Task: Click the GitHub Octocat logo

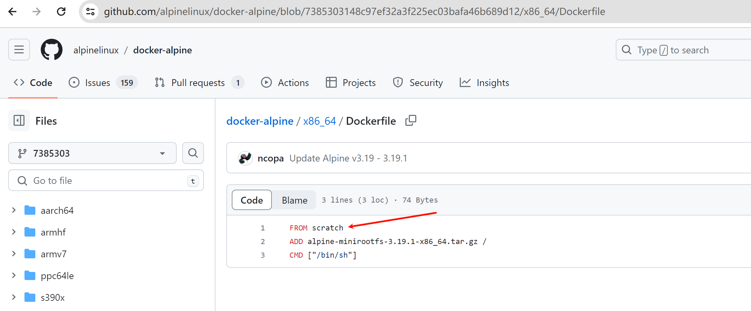Action: (52, 50)
